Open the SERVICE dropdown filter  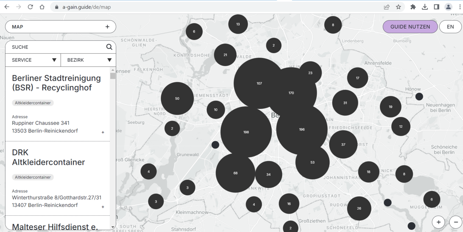33,60
